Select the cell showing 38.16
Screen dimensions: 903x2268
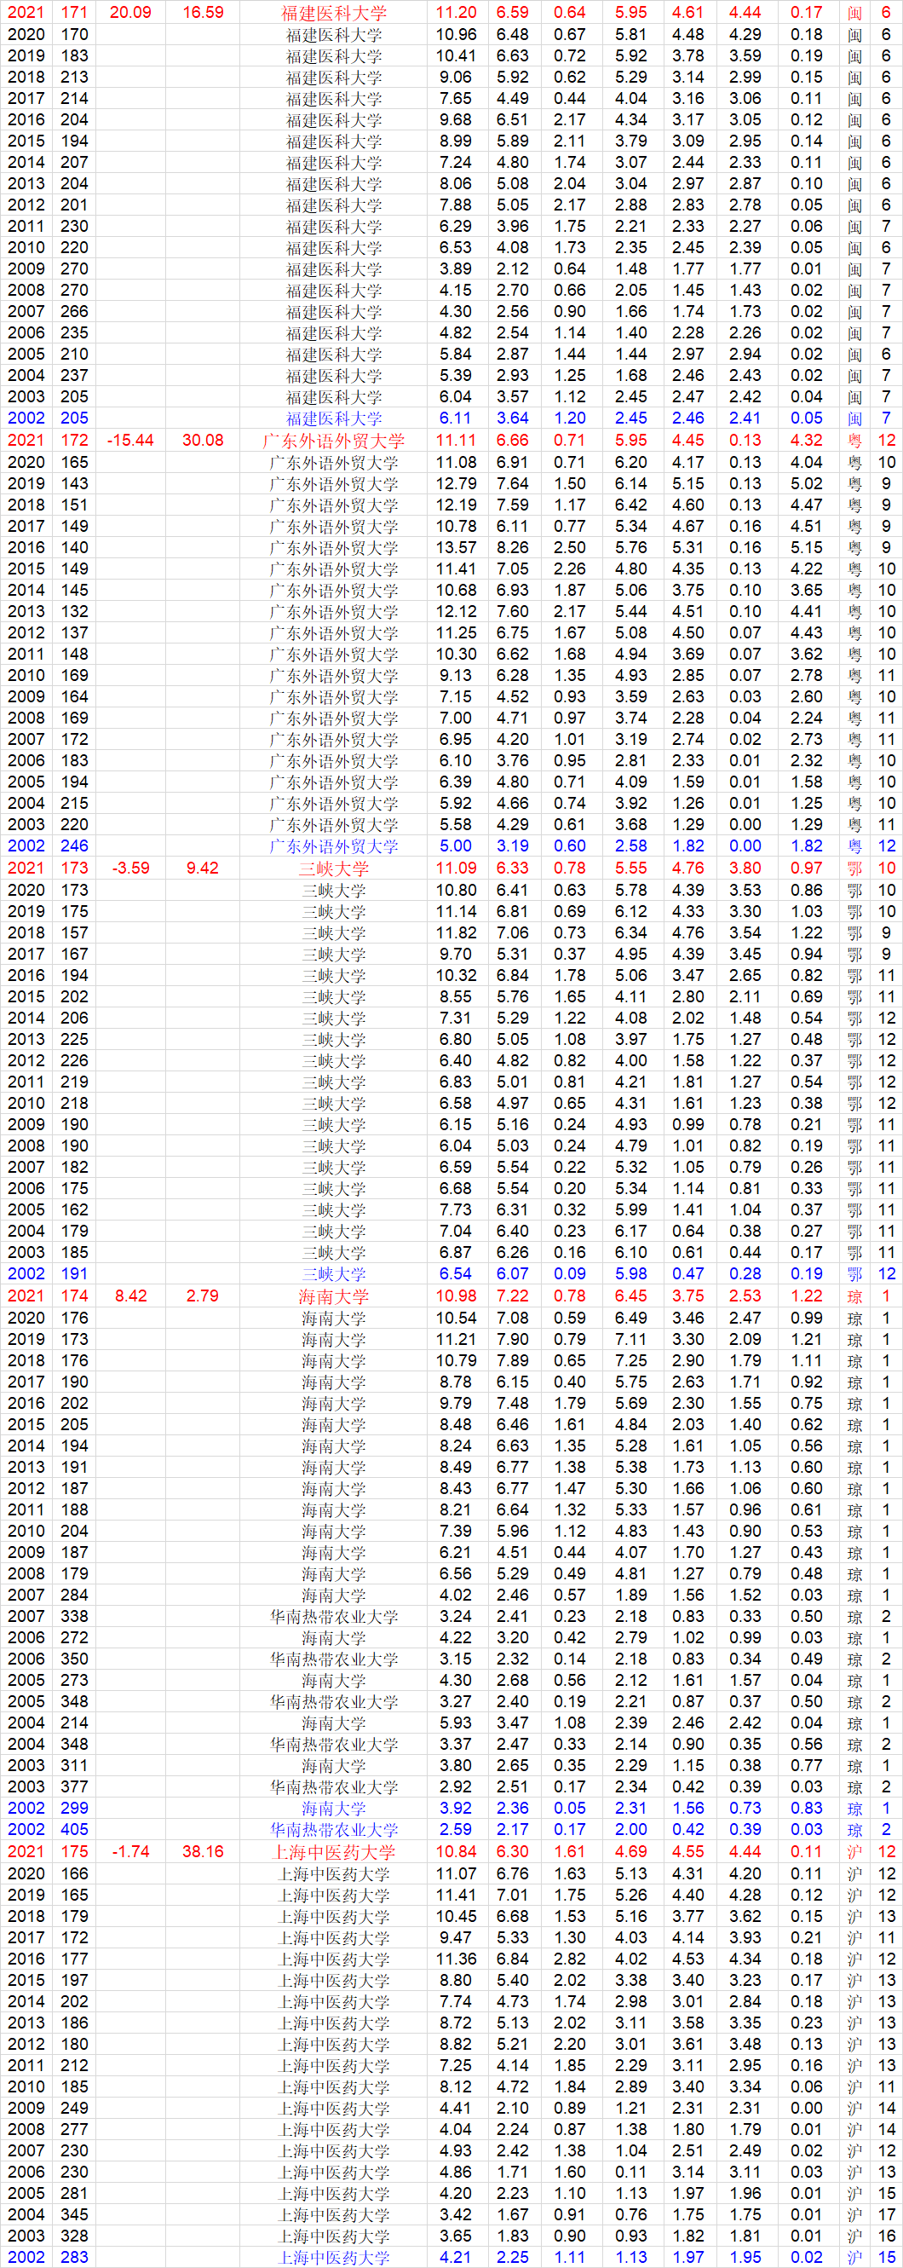[204, 1851]
